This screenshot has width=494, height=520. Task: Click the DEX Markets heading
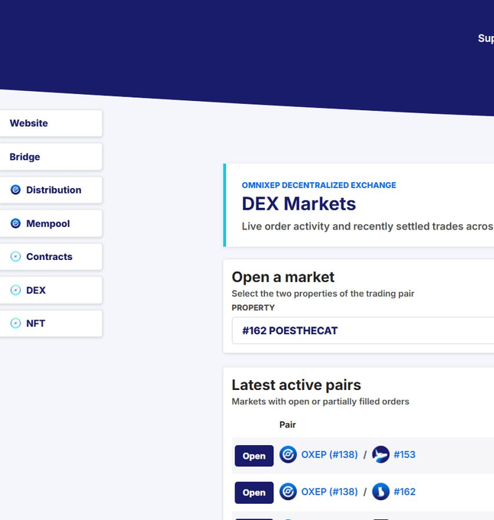pyautogui.click(x=299, y=203)
